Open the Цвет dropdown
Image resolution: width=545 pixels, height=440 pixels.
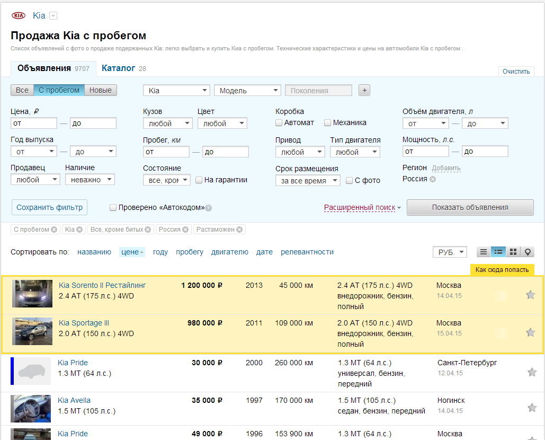pos(222,124)
